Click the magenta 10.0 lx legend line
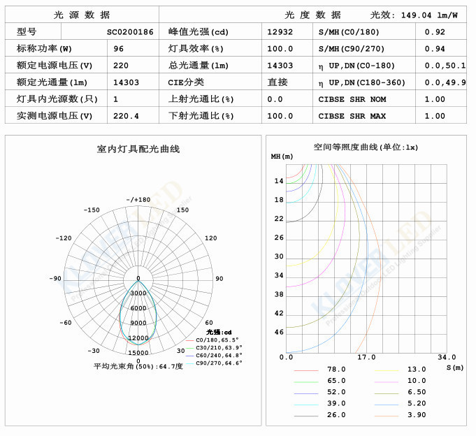 (x=387, y=381)
